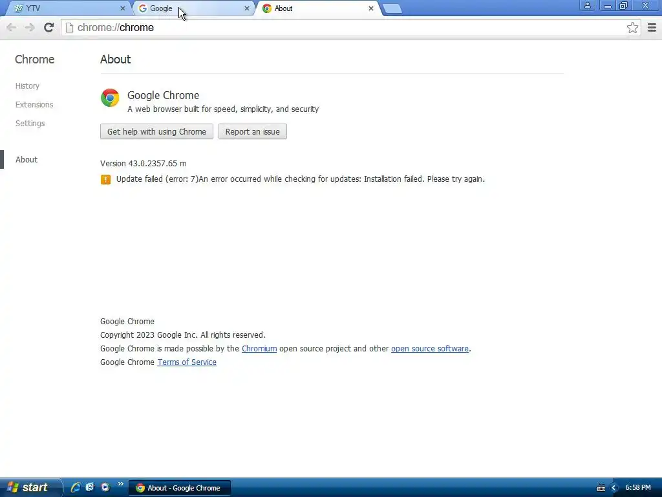Image resolution: width=662 pixels, height=497 pixels.
Task: Close the YTV tab
Action: point(122,8)
